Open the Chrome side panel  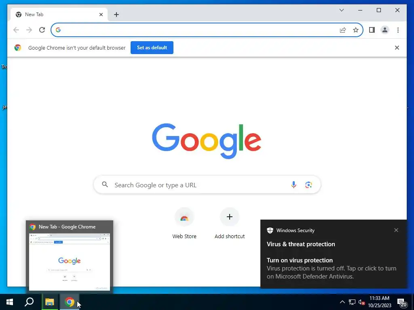pyautogui.click(x=372, y=30)
